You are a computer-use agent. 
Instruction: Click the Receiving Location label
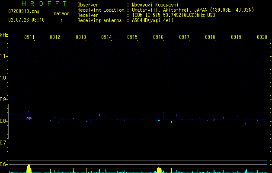[x=101, y=10]
